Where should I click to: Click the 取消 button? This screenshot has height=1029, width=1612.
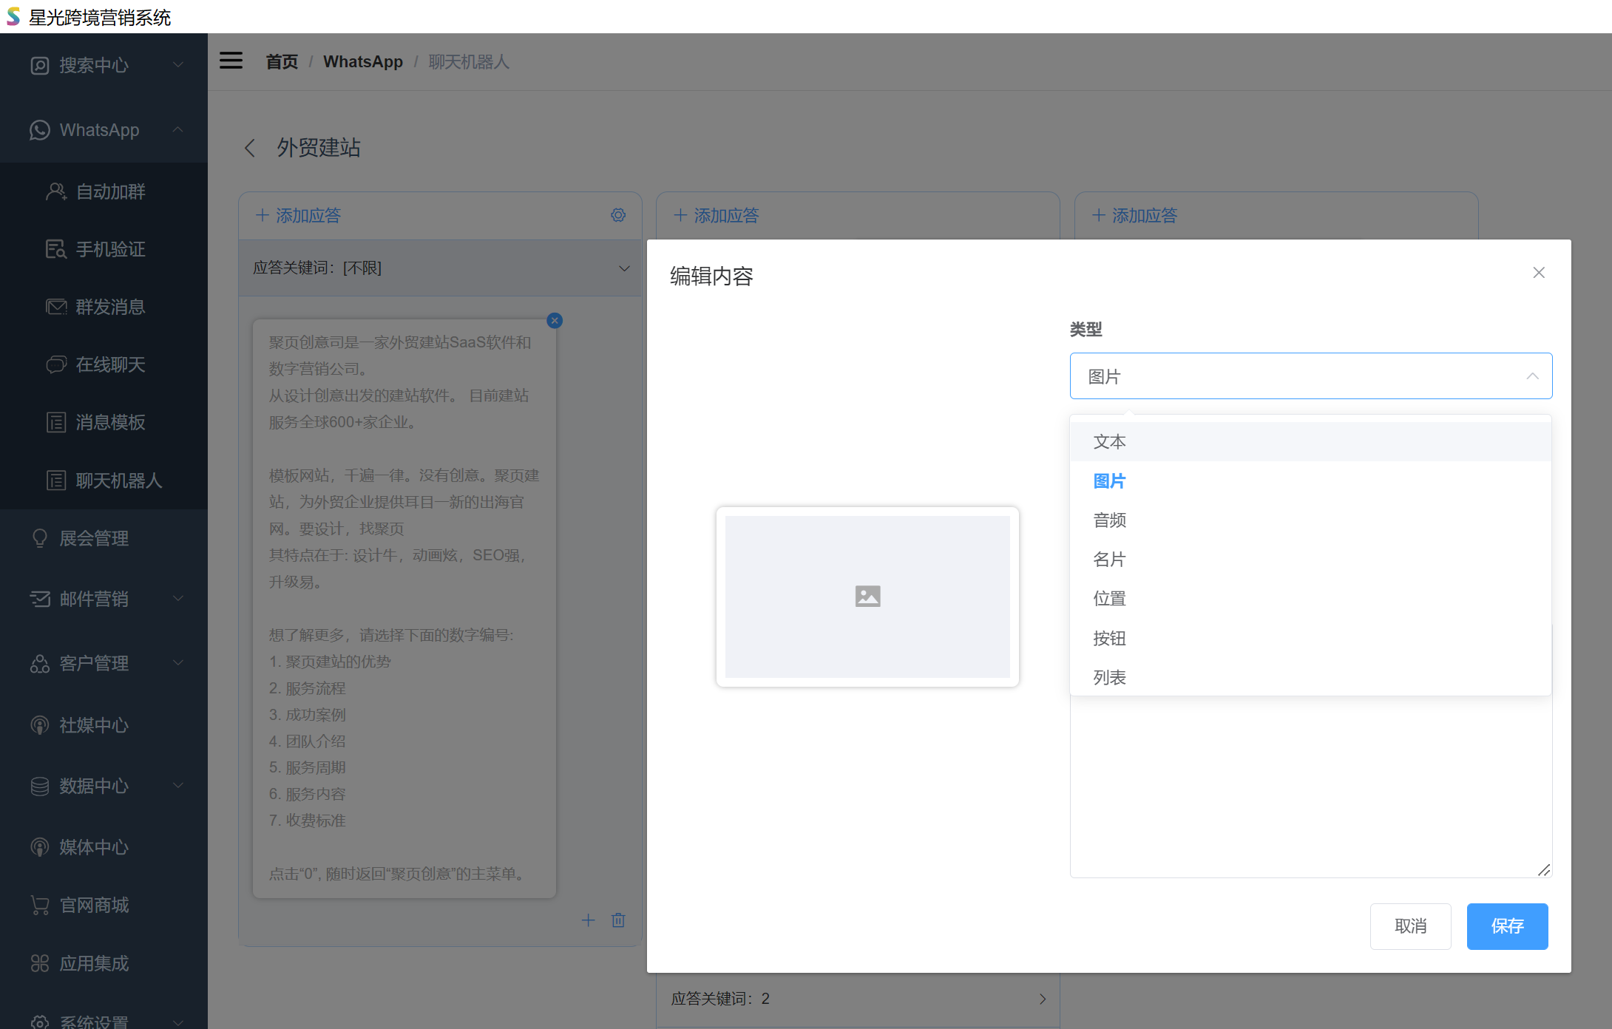point(1410,926)
